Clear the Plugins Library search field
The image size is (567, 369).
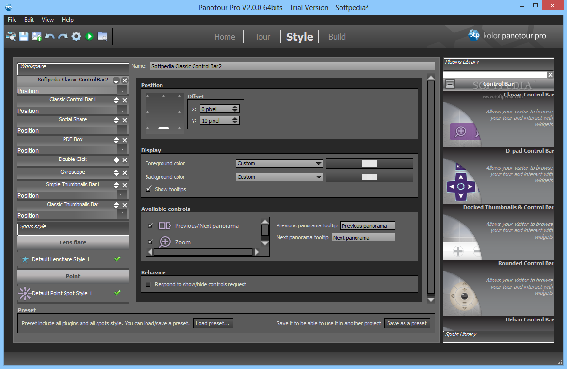[x=550, y=75]
